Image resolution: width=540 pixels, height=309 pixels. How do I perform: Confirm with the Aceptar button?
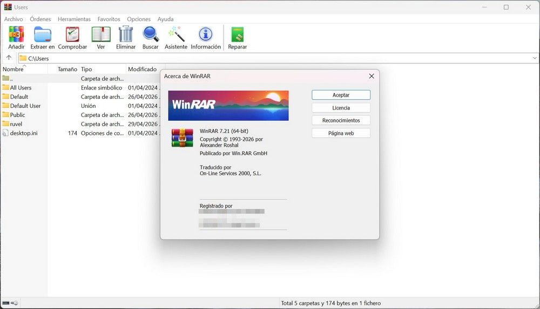(x=341, y=95)
